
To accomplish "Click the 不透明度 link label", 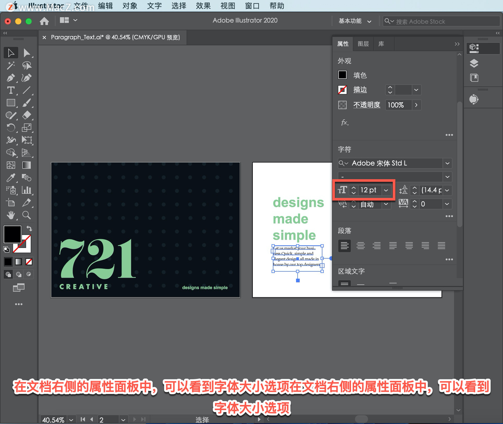I will pyautogui.click(x=367, y=105).
